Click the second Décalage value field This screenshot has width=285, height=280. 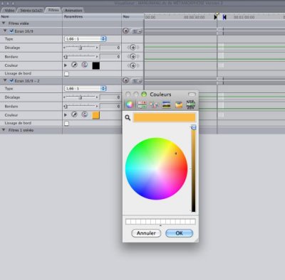point(110,97)
